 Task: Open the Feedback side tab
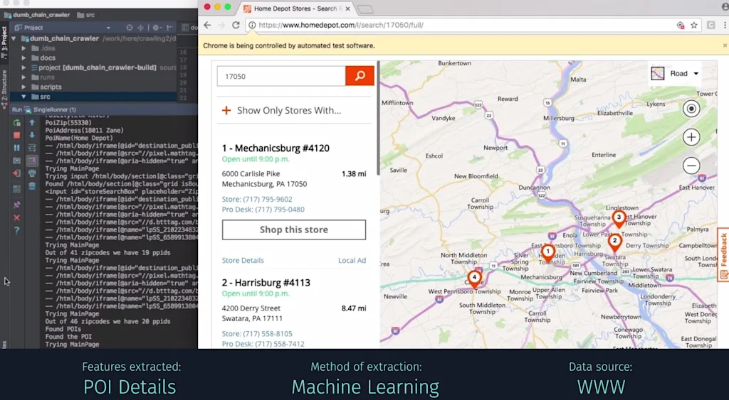click(723, 254)
